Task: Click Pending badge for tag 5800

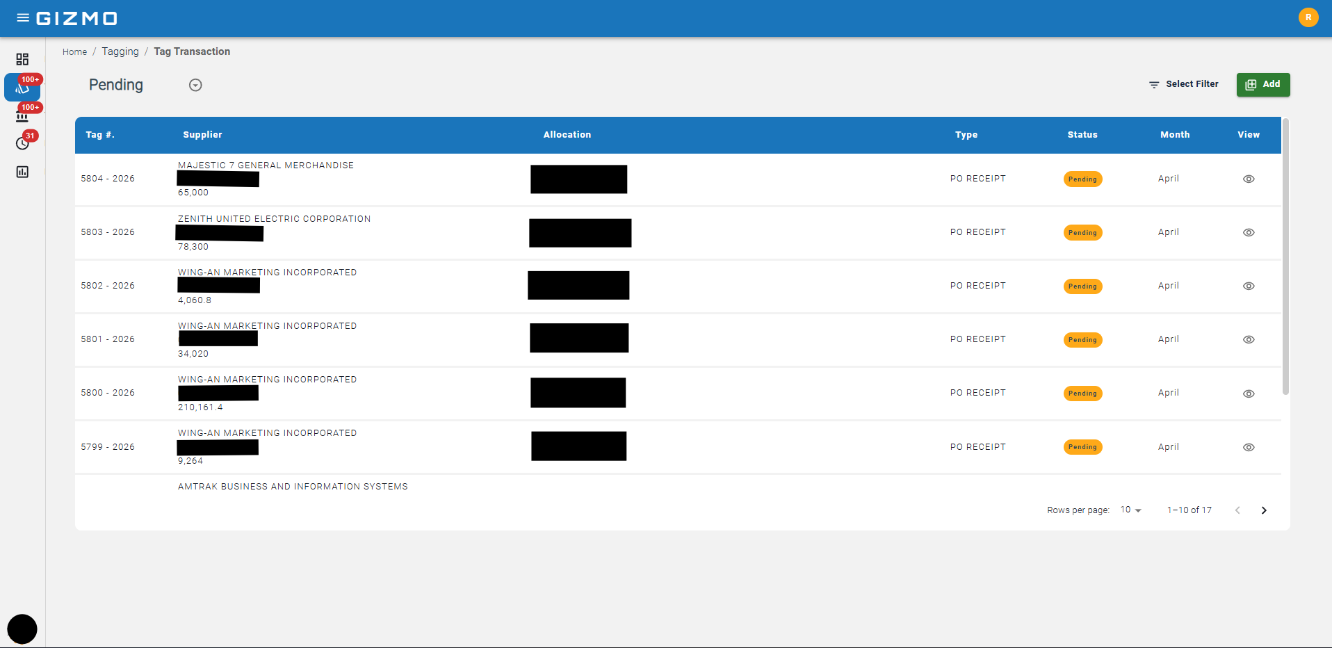Action: pyautogui.click(x=1082, y=394)
